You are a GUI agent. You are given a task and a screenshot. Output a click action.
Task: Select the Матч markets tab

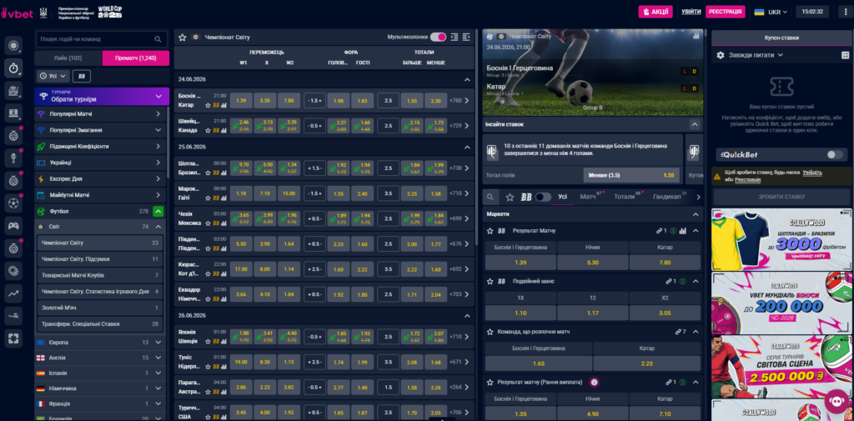tap(590, 197)
